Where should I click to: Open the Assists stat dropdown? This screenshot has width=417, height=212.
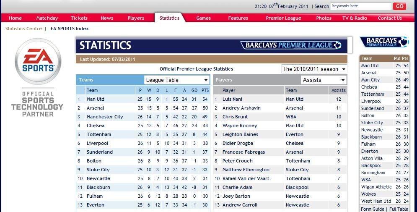click(x=324, y=80)
